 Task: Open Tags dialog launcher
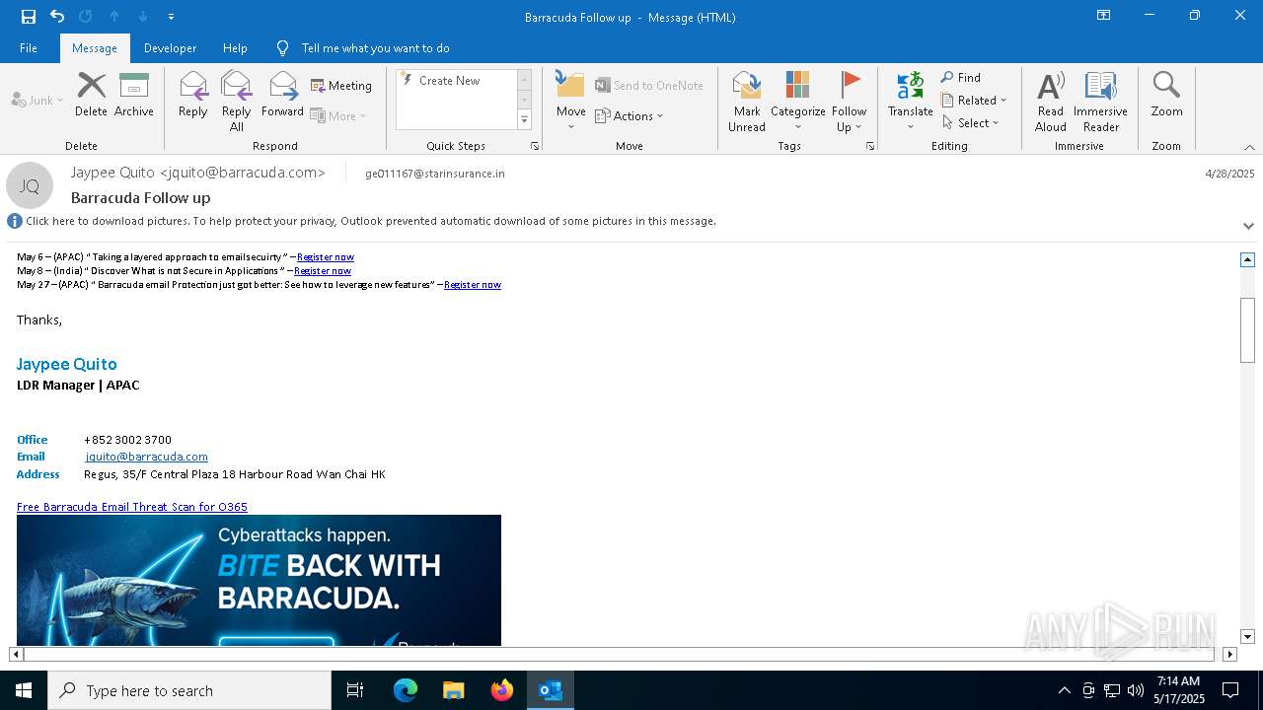pos(870,146)
